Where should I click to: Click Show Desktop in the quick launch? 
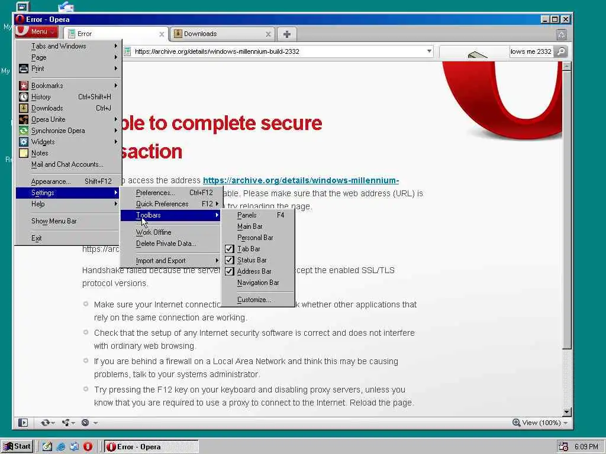[x=47, y=447]
